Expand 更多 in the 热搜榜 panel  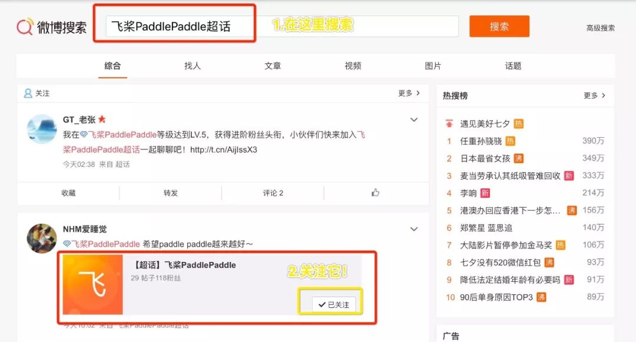pyautogui.click(x=594, y=95)
